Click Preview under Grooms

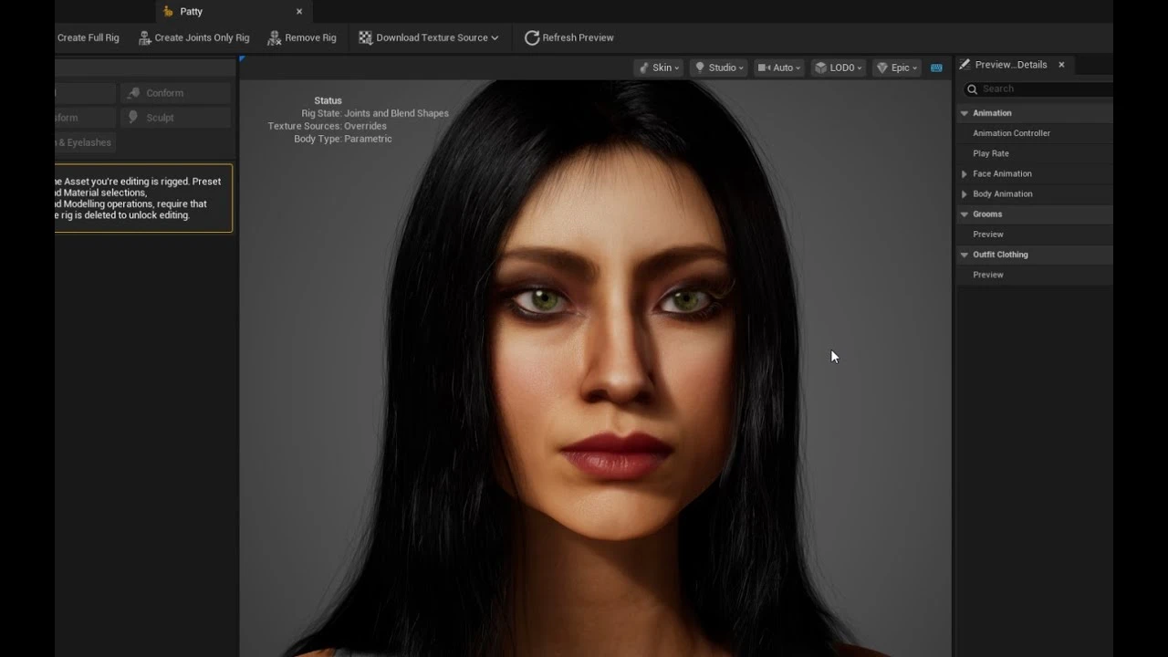pyautogui.click(x=987, y=234)
